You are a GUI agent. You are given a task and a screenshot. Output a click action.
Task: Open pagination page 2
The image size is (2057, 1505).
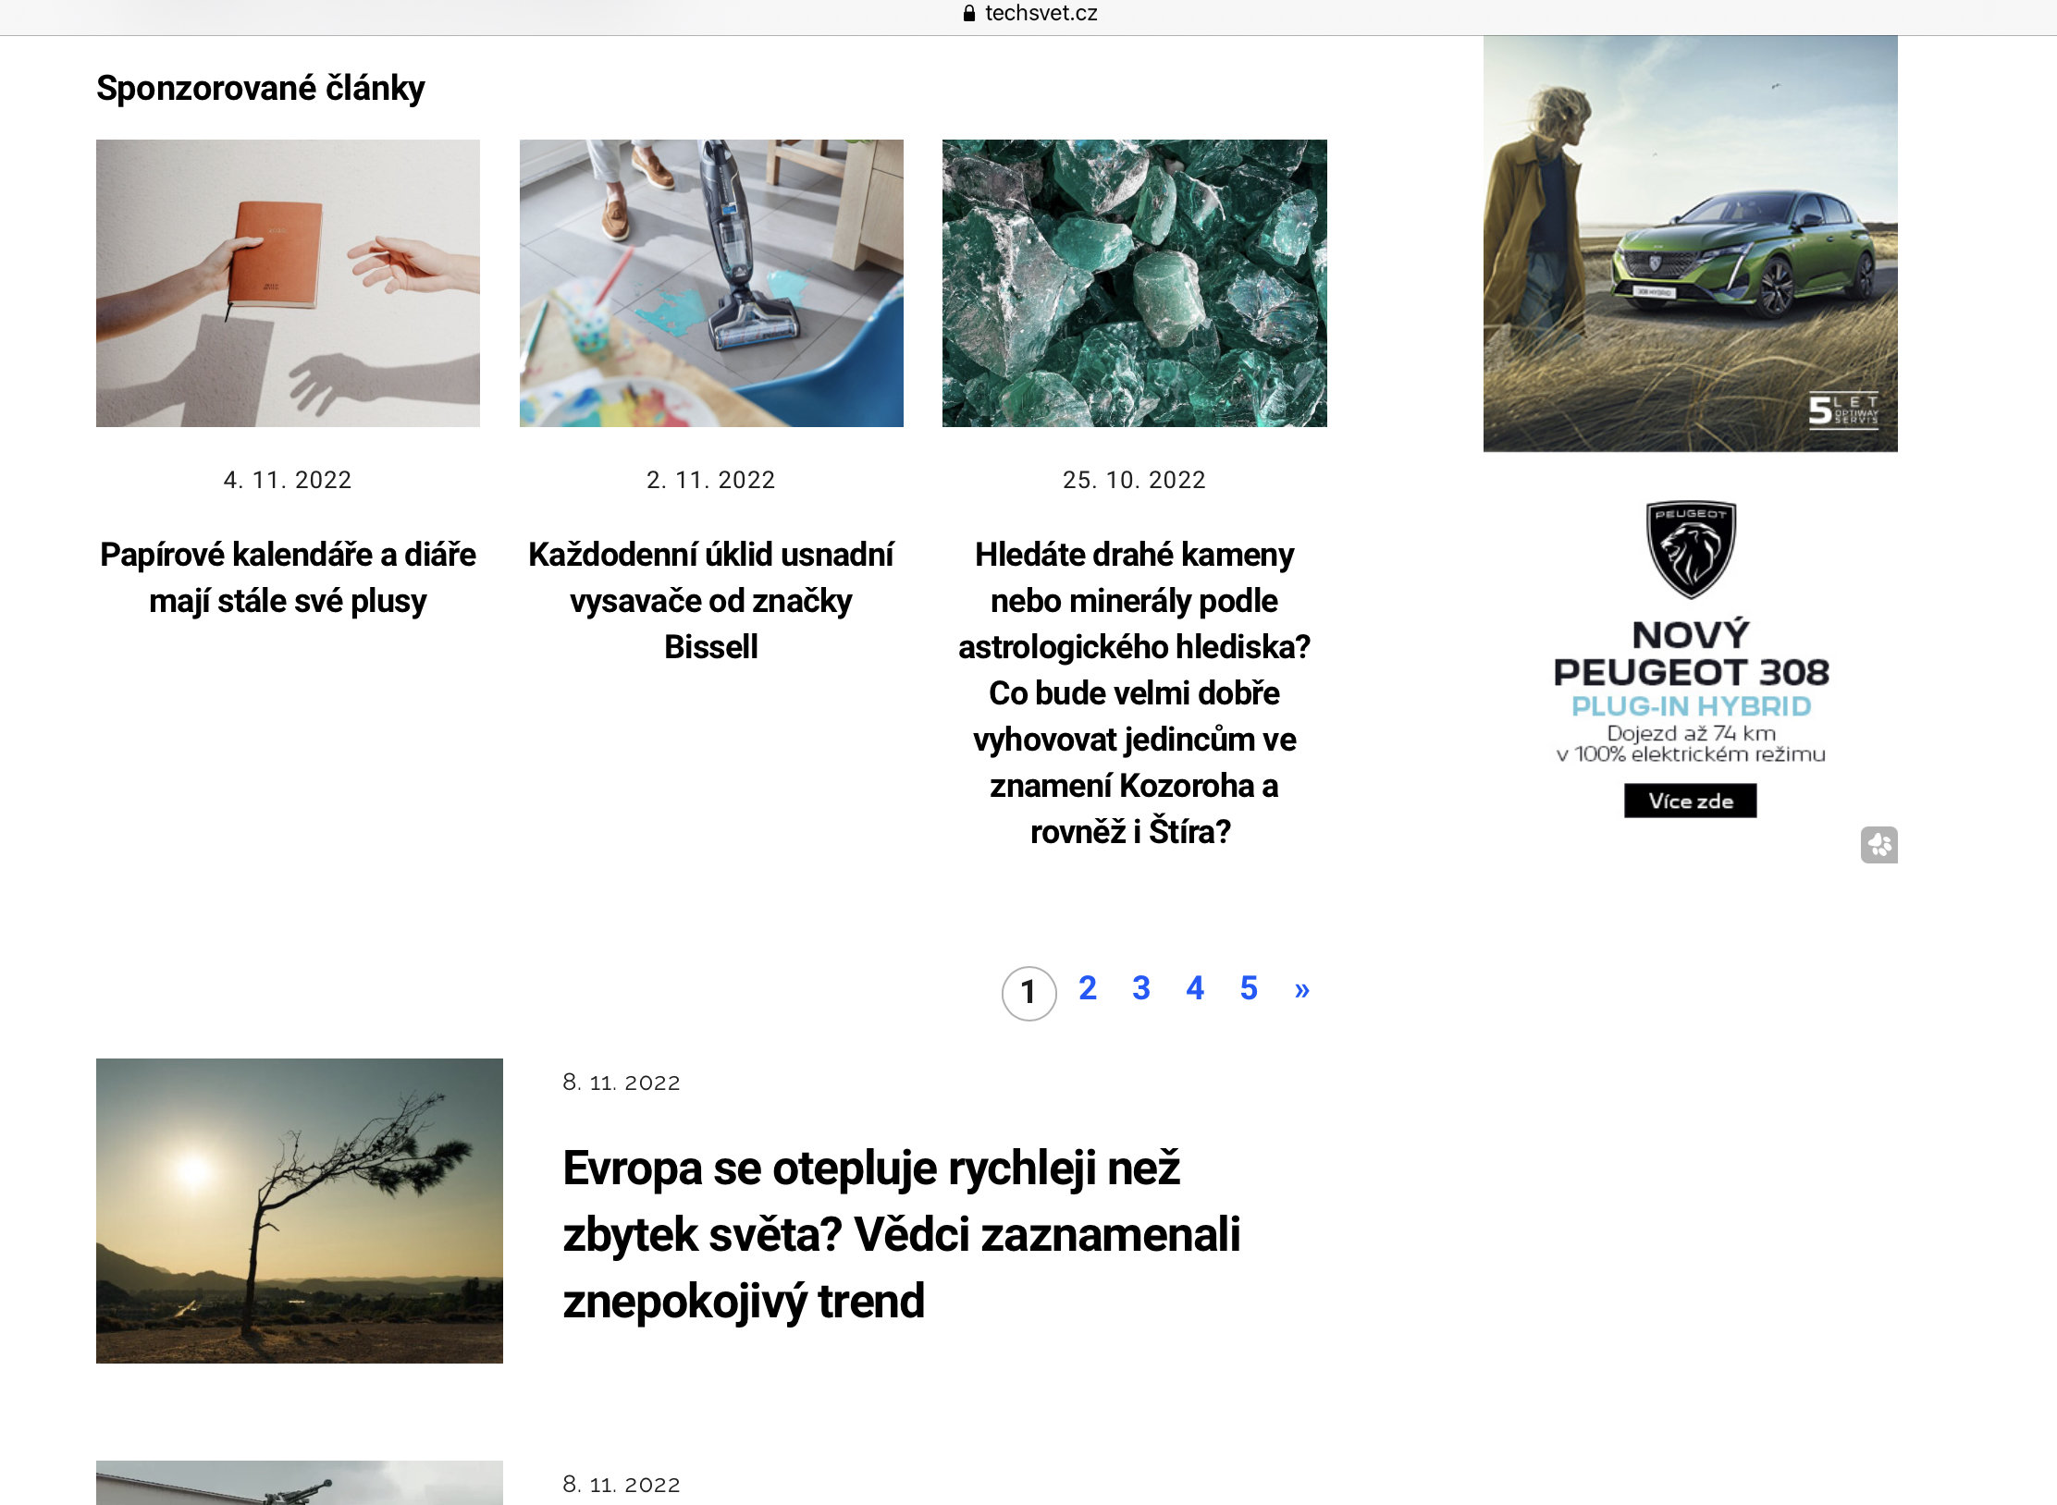[x=1088, y=988]
